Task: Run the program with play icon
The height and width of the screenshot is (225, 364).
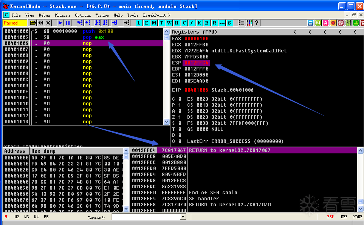Action: (60, 23)
